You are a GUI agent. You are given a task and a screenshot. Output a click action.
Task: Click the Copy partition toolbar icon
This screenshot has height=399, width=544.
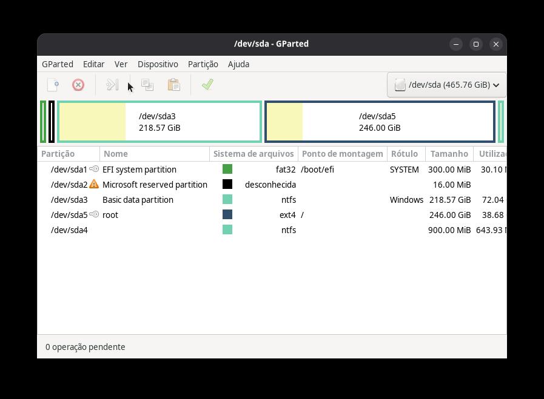147,85
